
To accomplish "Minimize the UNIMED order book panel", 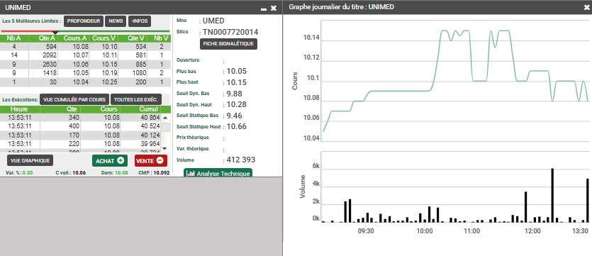I will pos(264,9).
